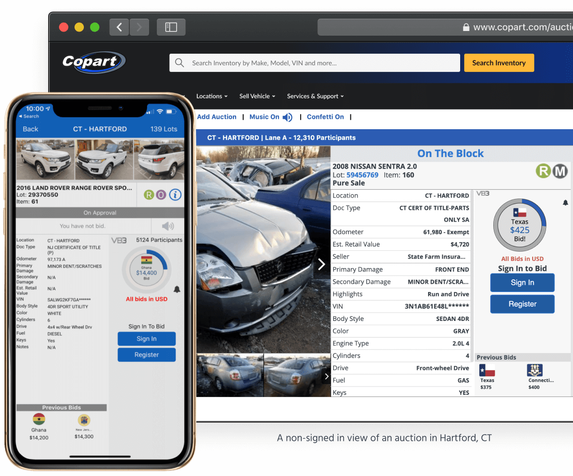
Task: Select Add Auction in the toolbar
Action: tap(216, 117)
